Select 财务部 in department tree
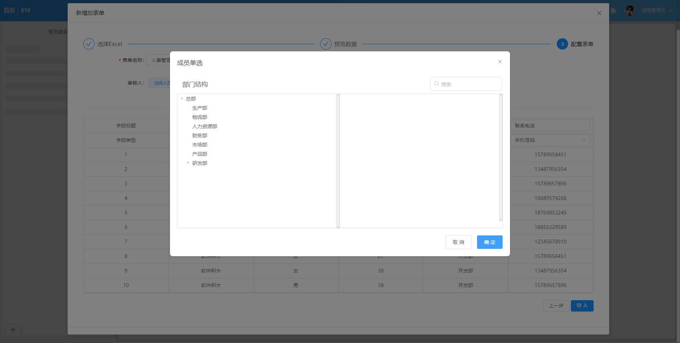 point(199,136)
